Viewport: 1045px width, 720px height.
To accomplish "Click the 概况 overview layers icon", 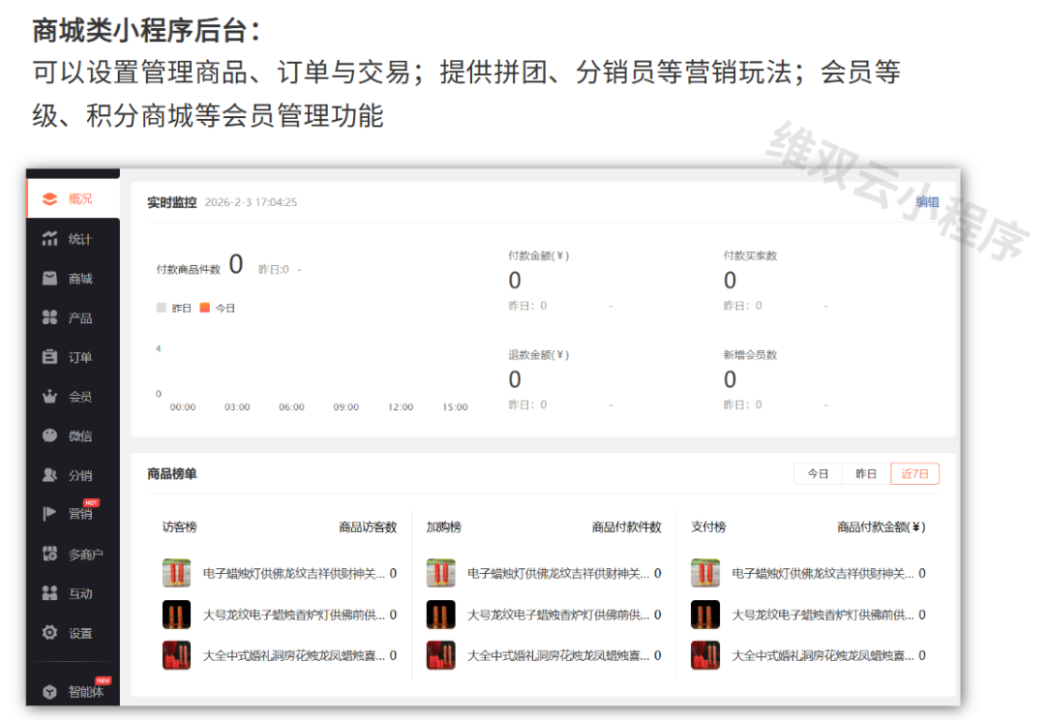I will [x=50, y=198].
